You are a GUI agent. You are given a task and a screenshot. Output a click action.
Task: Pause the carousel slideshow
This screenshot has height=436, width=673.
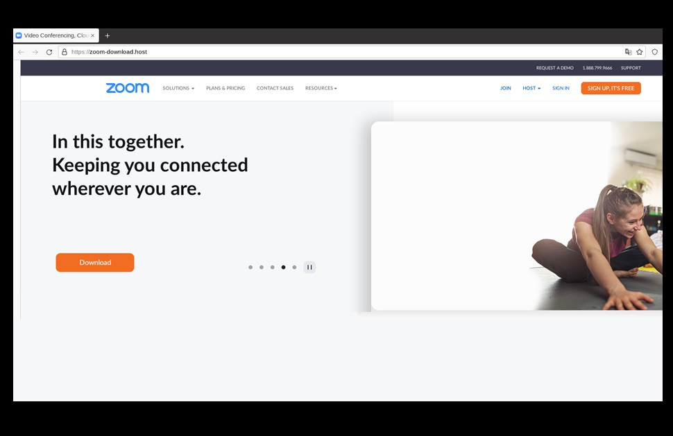click(309, 267)
